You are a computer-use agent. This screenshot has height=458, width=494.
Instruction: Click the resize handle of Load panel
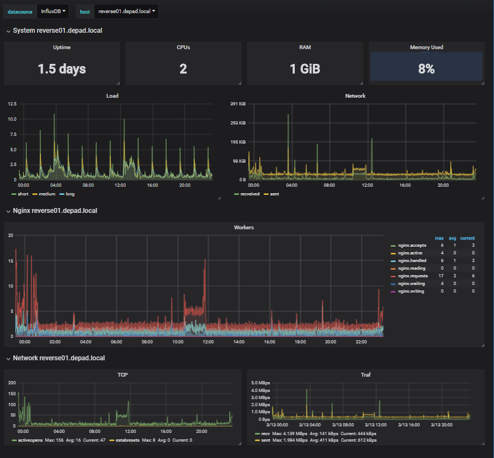[219, 198]
